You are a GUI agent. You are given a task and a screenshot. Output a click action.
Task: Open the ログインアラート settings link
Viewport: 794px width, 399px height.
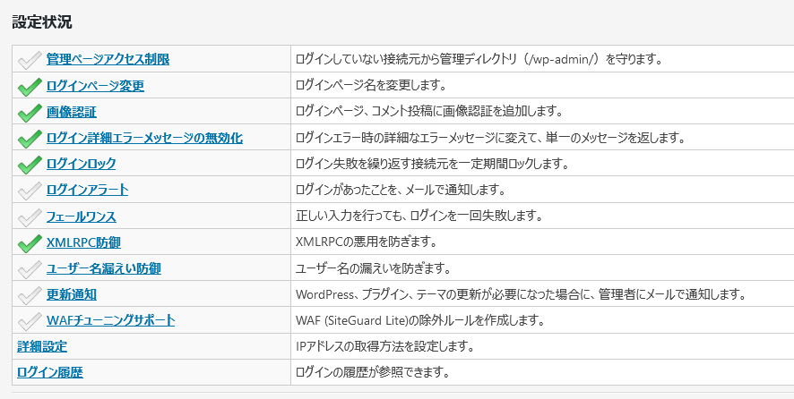(x=87, y=191)
